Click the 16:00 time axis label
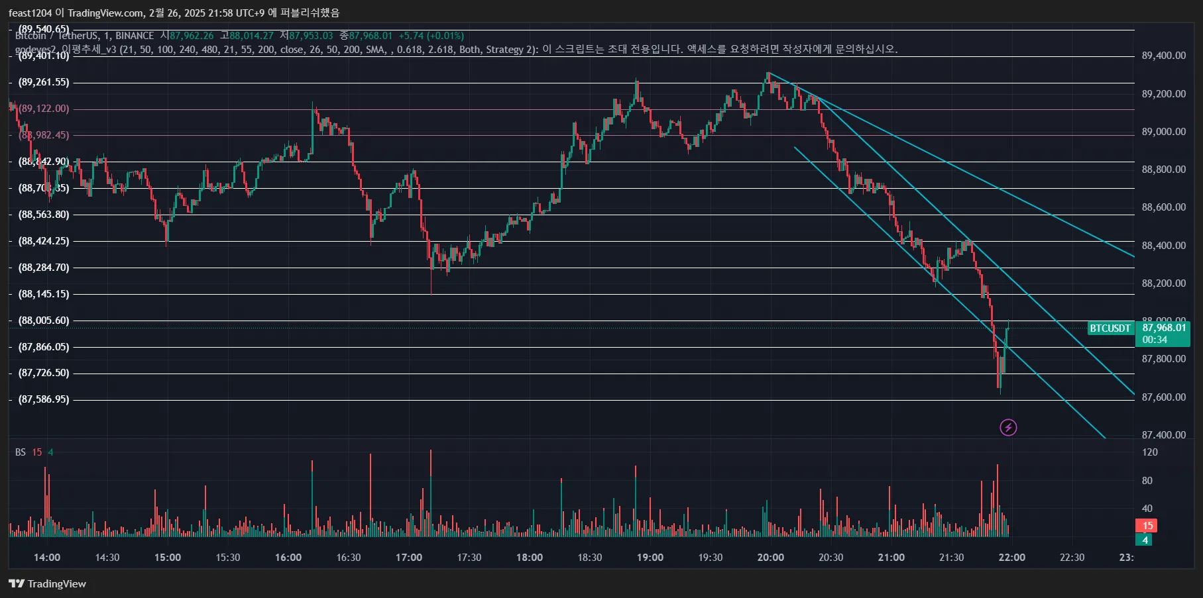Image resolution: width=1203 pixels, height=598 pixels. coord(288,558)
